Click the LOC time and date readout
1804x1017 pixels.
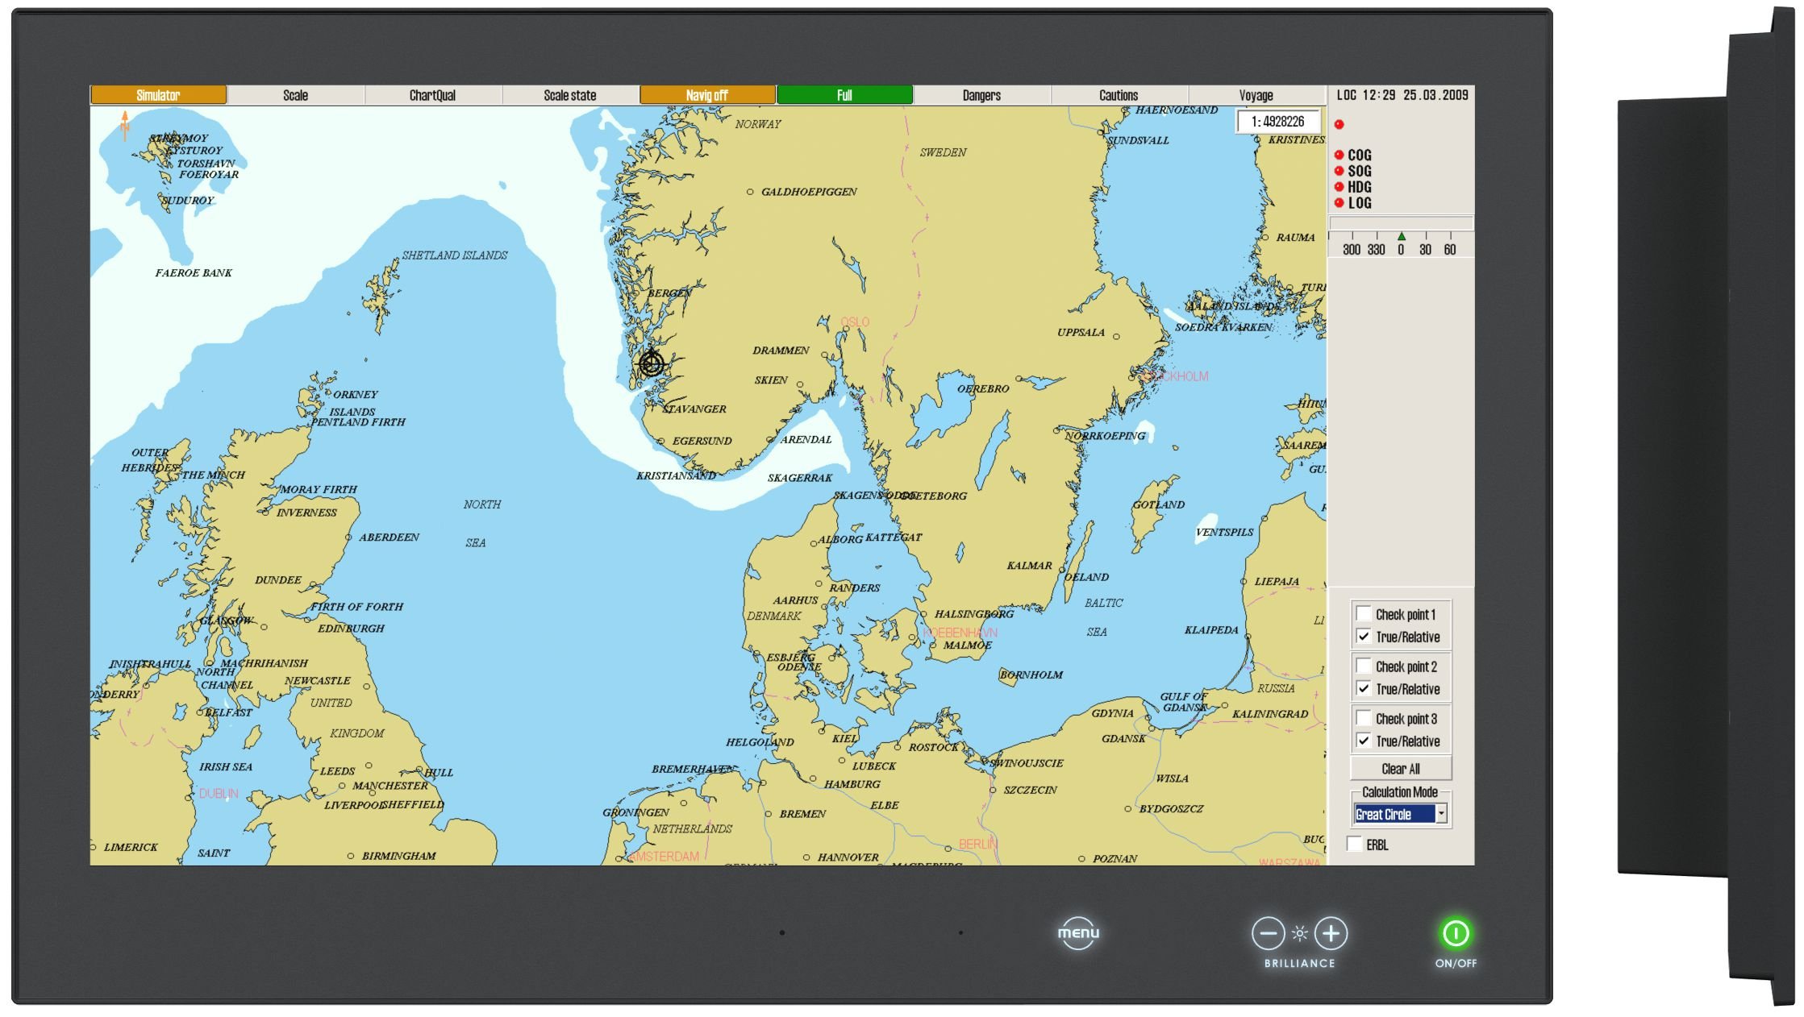[1402, 95]
